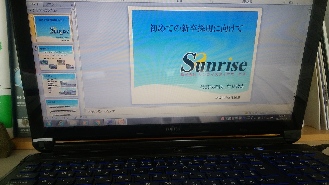Click the 日本語 language indicator
The image size is (329, 185).
(83, 117)
